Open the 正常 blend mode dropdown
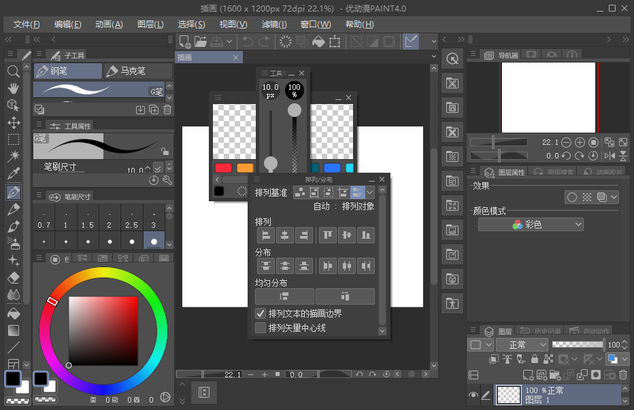 [x=522, y=345]
